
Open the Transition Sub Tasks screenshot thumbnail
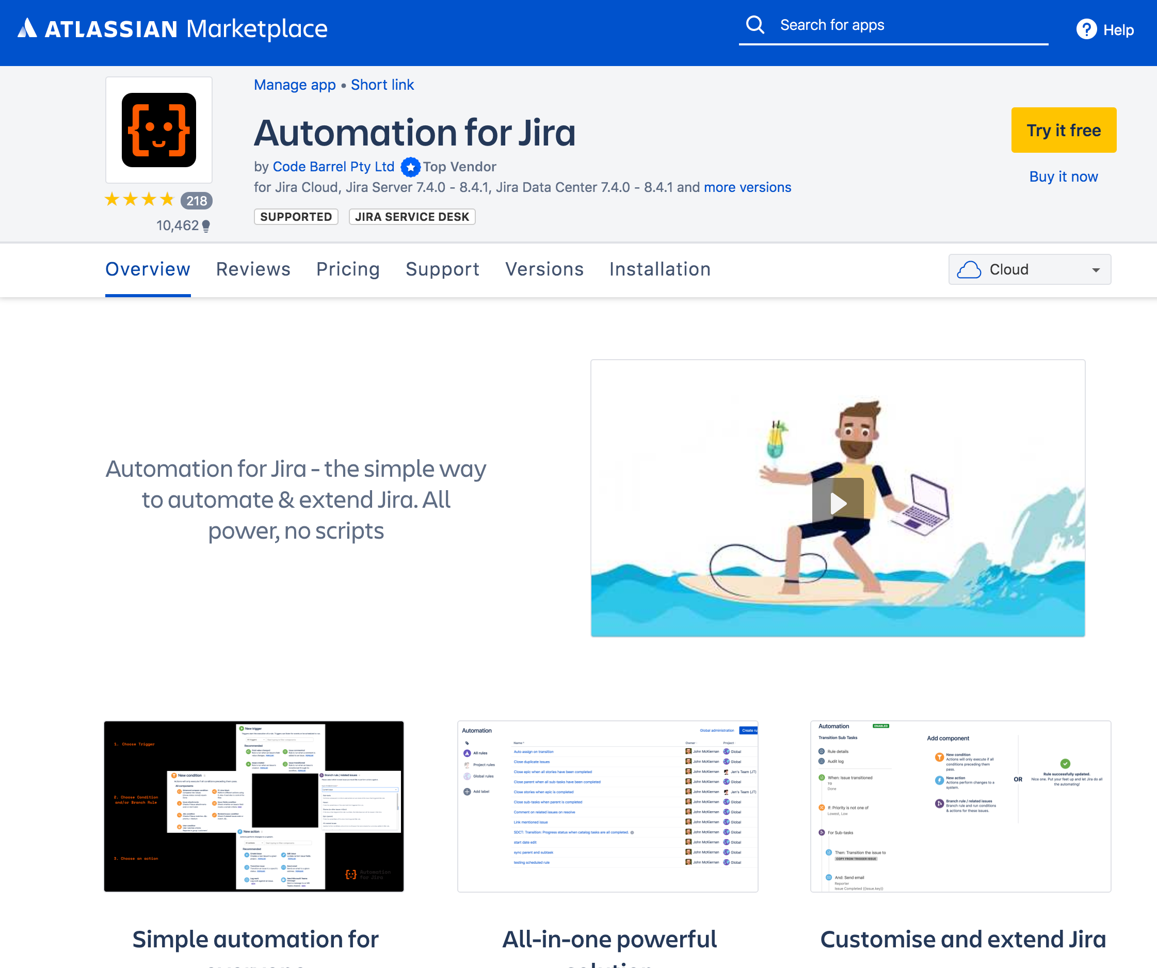tap(960, 806)
